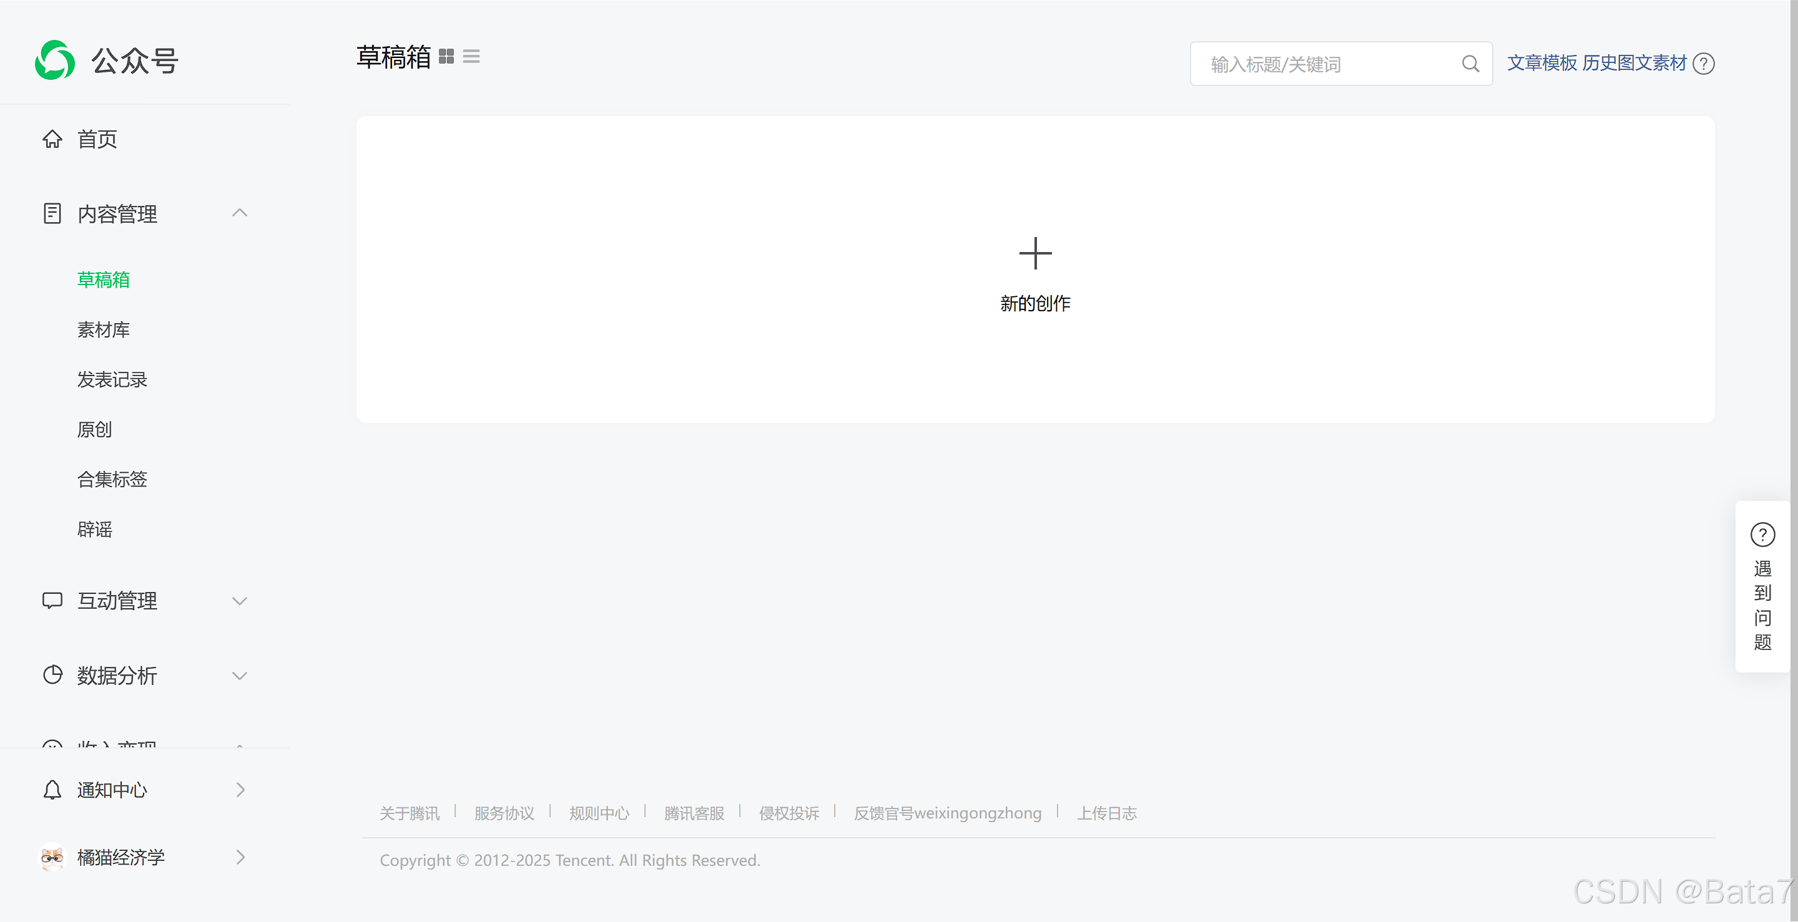Click the 数据分析 chart icon
The height and width of the screenshot is (922, 1798).
(52, 675)
